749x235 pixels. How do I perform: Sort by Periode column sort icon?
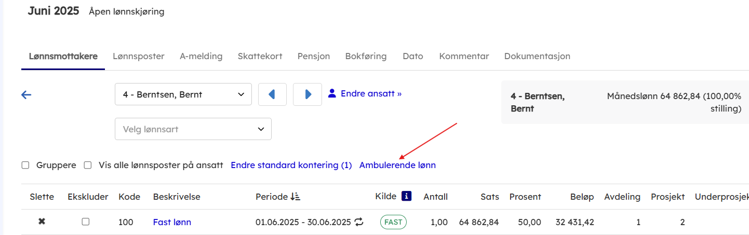click(x=296, y=197)
